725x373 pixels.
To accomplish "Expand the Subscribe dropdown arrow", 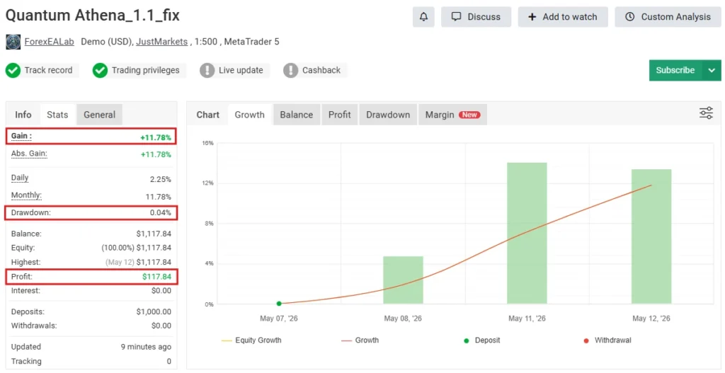I will [x=712, y=70].
